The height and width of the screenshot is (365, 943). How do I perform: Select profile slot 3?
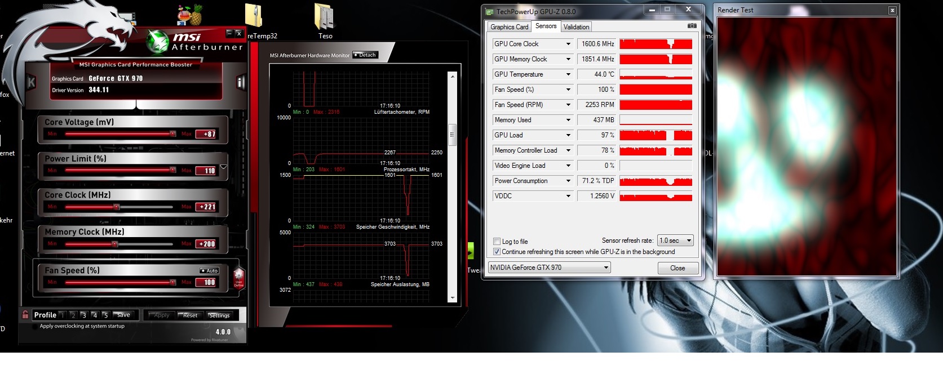(x=84, y=315)
